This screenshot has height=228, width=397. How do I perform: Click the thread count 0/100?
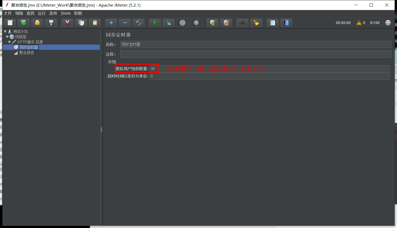375,23
